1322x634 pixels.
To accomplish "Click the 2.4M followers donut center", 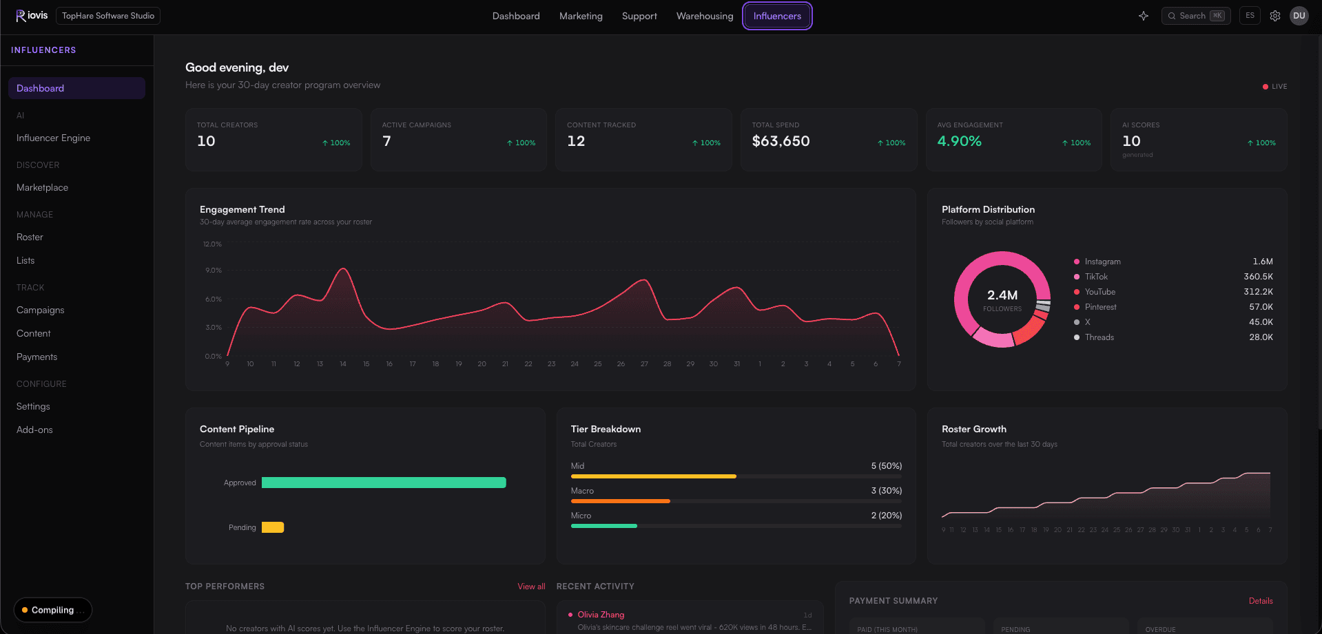I will (x=1002, y=299).
